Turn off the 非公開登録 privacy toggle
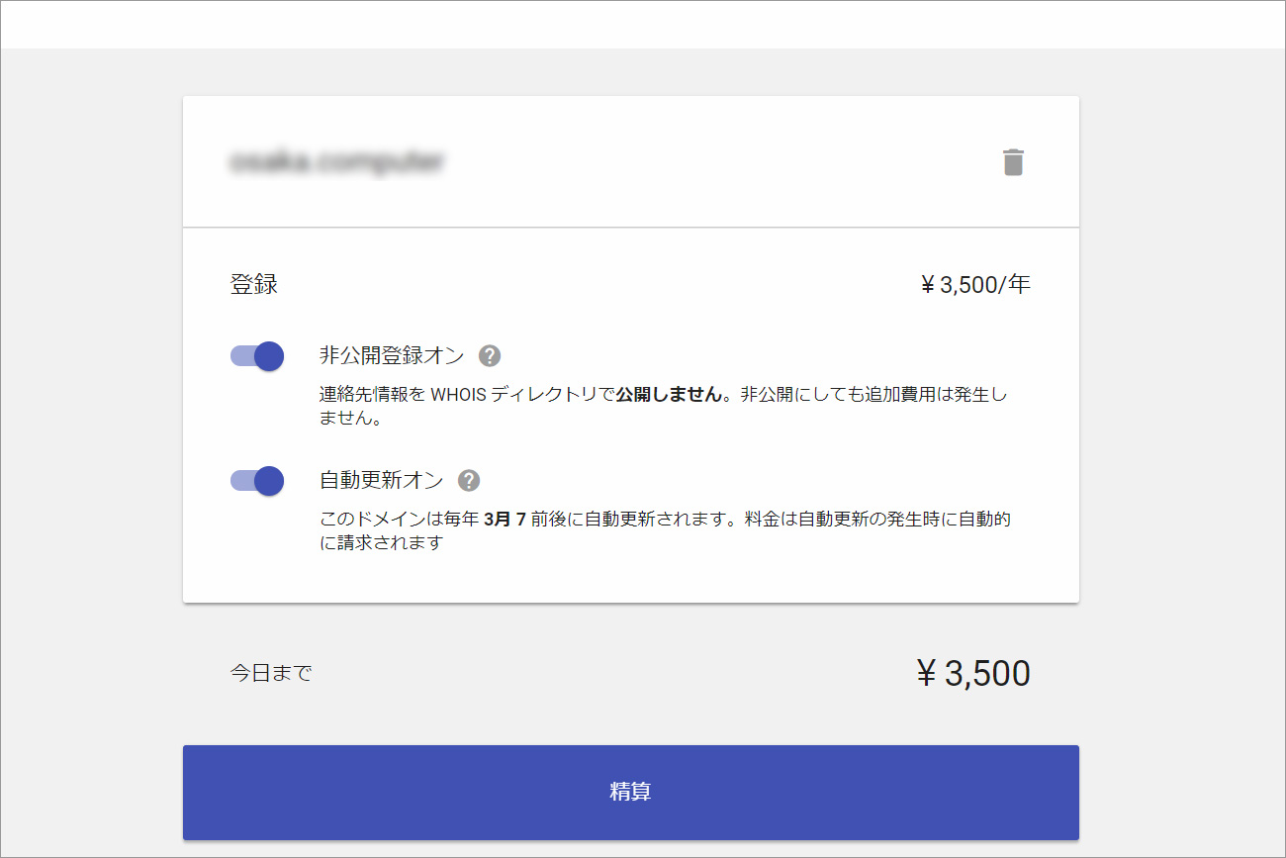 [x=257, y=356]
